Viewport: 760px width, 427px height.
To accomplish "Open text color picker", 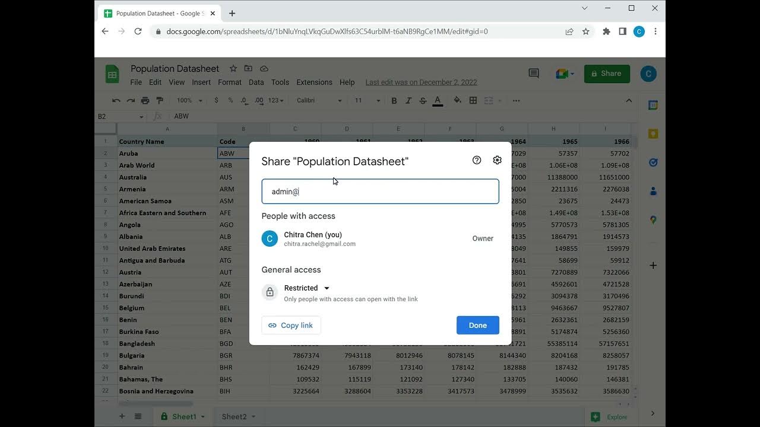I will pos(438,101).
